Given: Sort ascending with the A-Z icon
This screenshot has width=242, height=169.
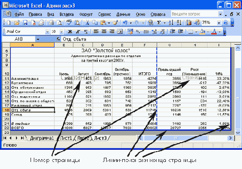Looking at the screenshot, I should 171,23.
